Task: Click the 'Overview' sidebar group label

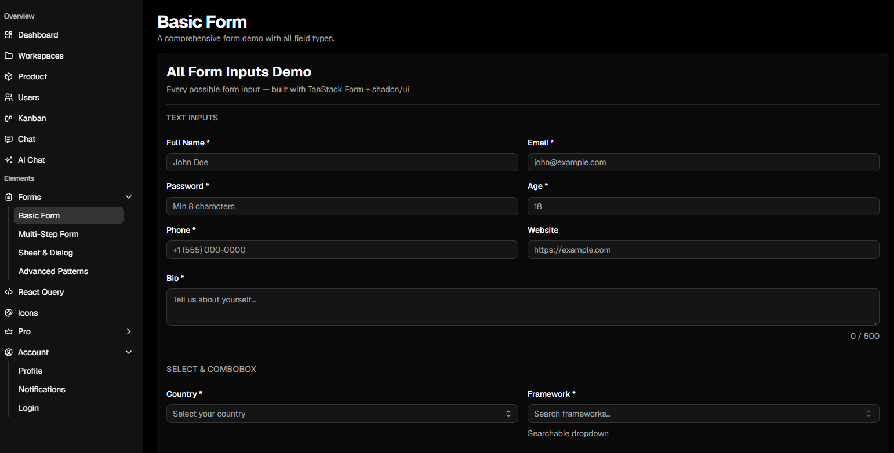Action: click(x=19, y=16)
